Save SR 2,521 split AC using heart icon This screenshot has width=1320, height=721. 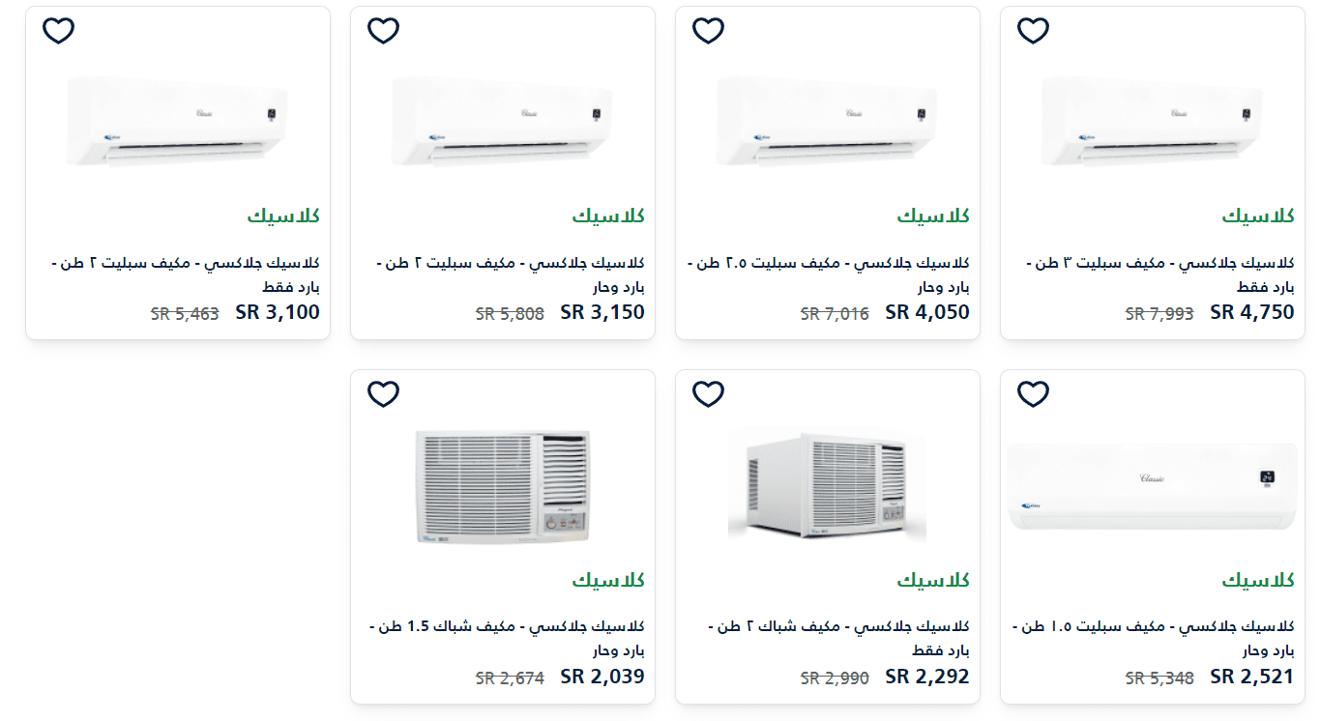tap(1034, 394)
